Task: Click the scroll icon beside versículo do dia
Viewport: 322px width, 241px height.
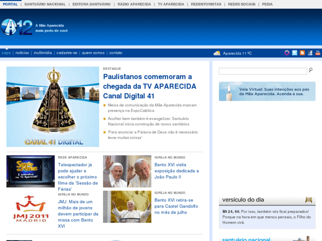Action: [309, 200]
